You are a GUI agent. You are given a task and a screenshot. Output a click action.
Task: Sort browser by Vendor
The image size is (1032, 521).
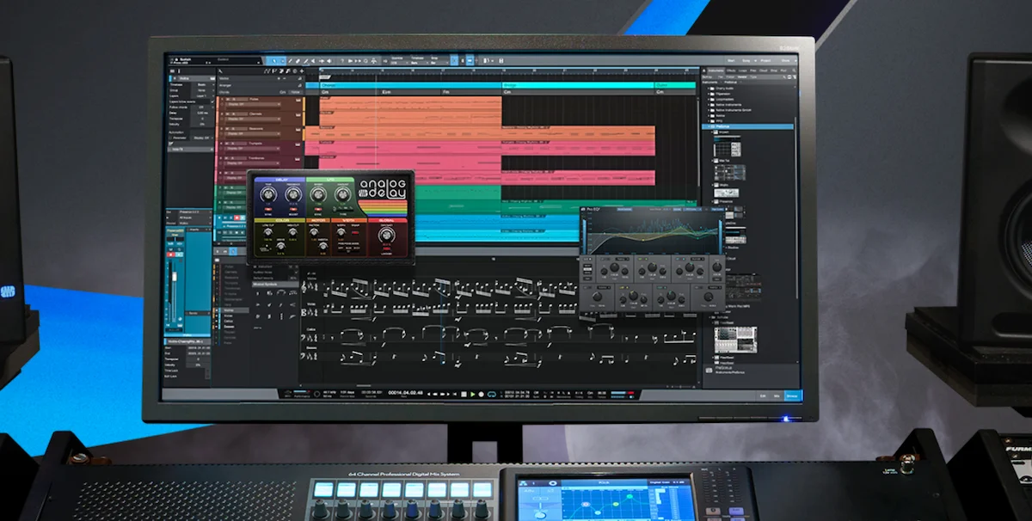[742, 77]
